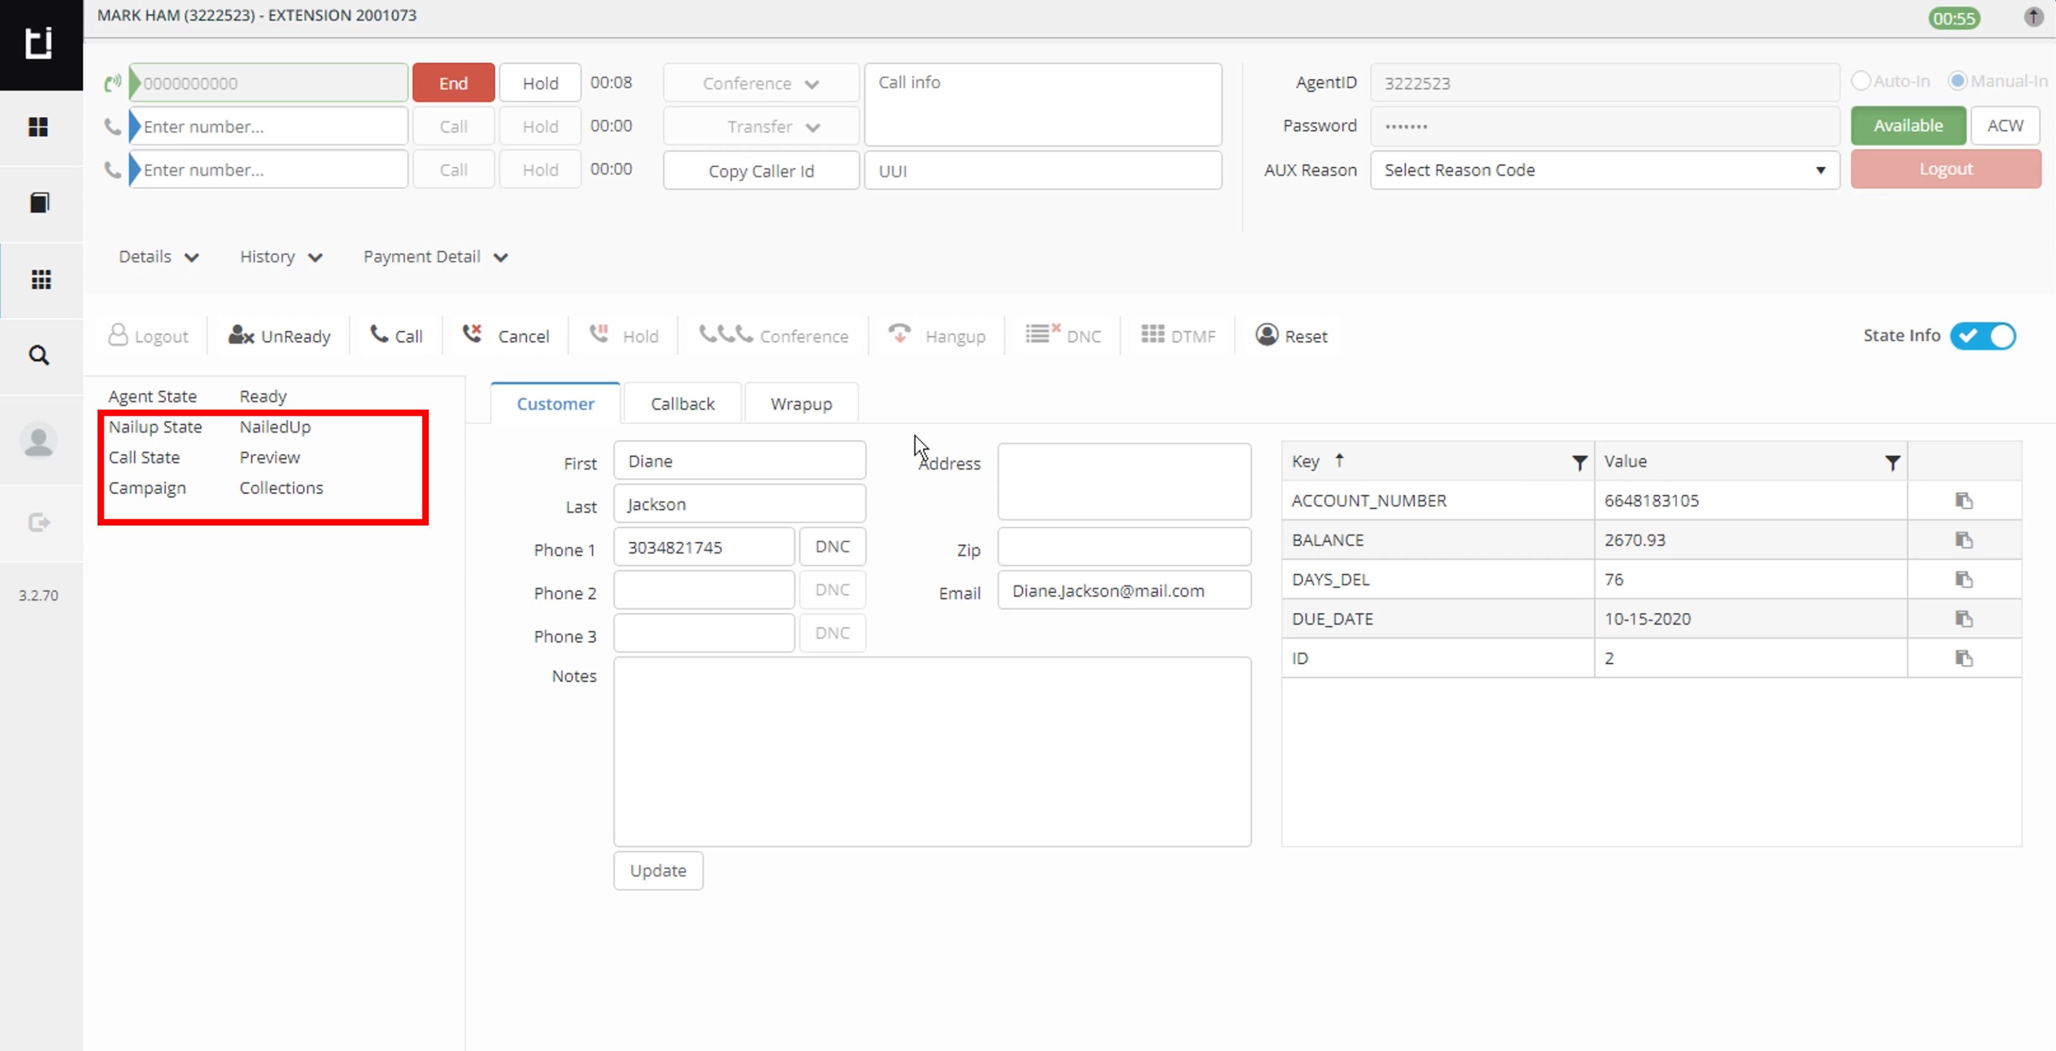Click the session timer 00:55 badge
Viewport: 2056px width, 1051px height.
click(1954, 18)
